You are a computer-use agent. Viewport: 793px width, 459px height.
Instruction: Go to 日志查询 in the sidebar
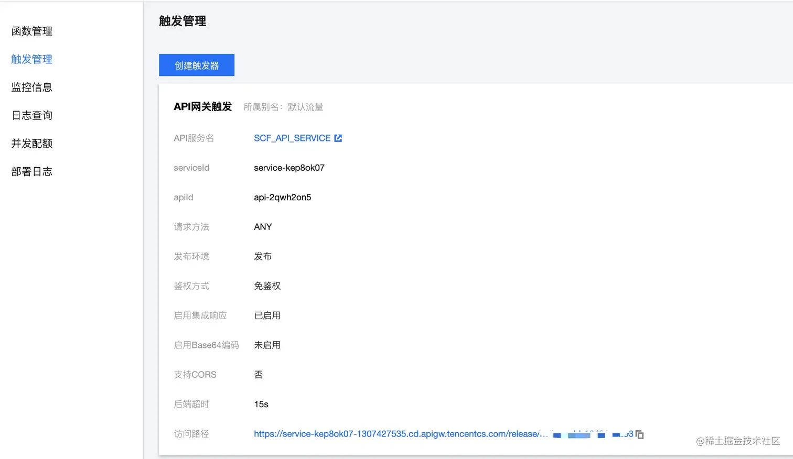[x=32, y=115]
